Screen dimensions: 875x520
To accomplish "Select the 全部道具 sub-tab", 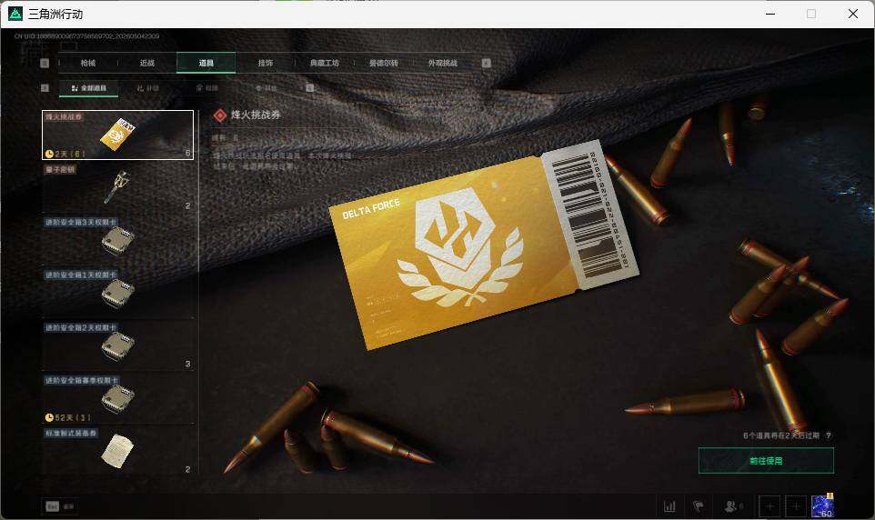I will point(88,88).
